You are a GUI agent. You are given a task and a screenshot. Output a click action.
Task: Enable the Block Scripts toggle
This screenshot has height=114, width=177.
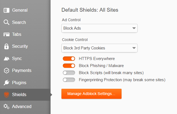pos(69,73)
